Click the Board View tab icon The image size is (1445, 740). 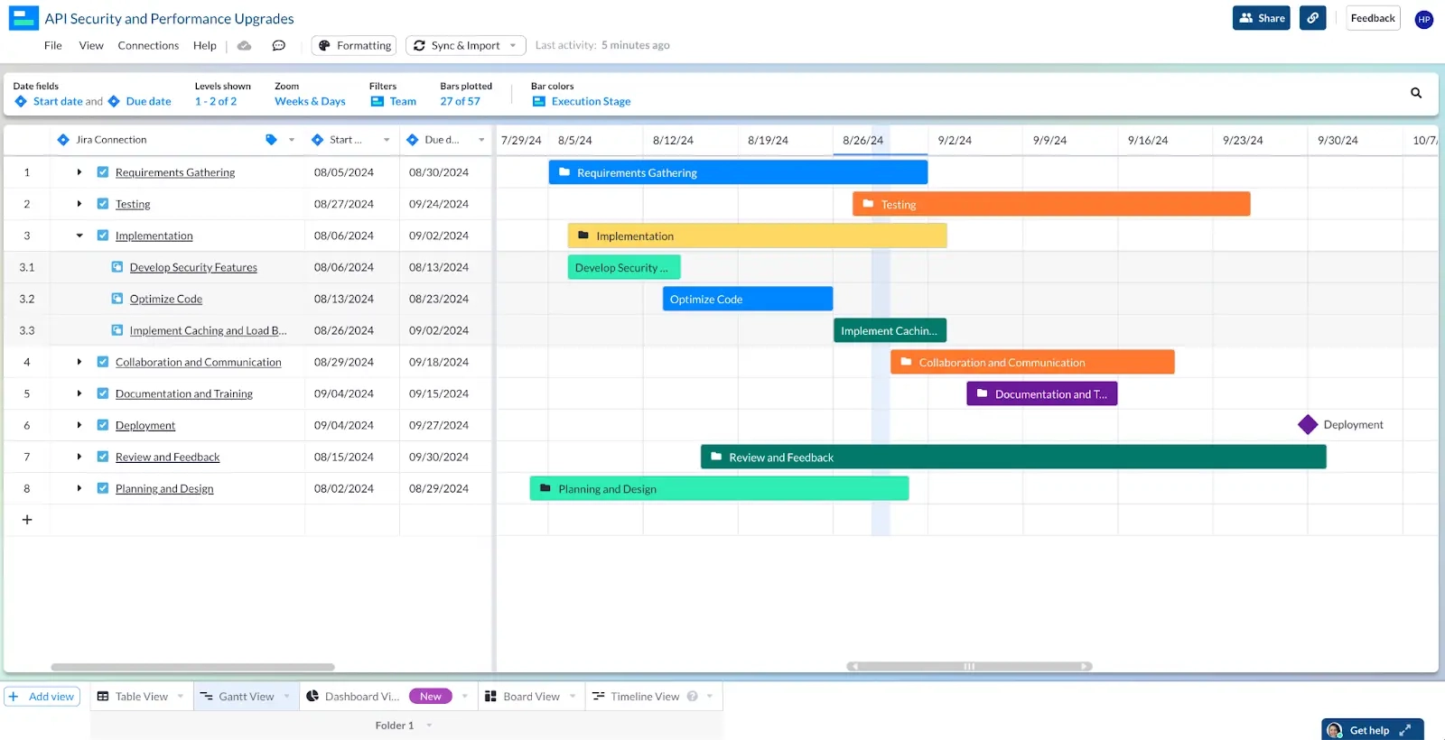coord(491,697)
